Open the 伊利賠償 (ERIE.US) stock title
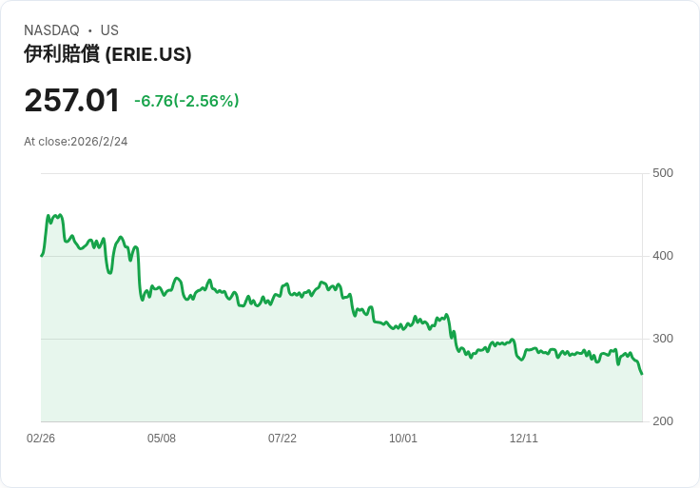The height and width of the screenshot is (488, 700). coord(107,54)
